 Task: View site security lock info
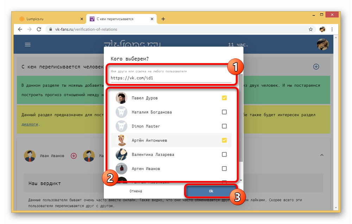coord(50,29)
